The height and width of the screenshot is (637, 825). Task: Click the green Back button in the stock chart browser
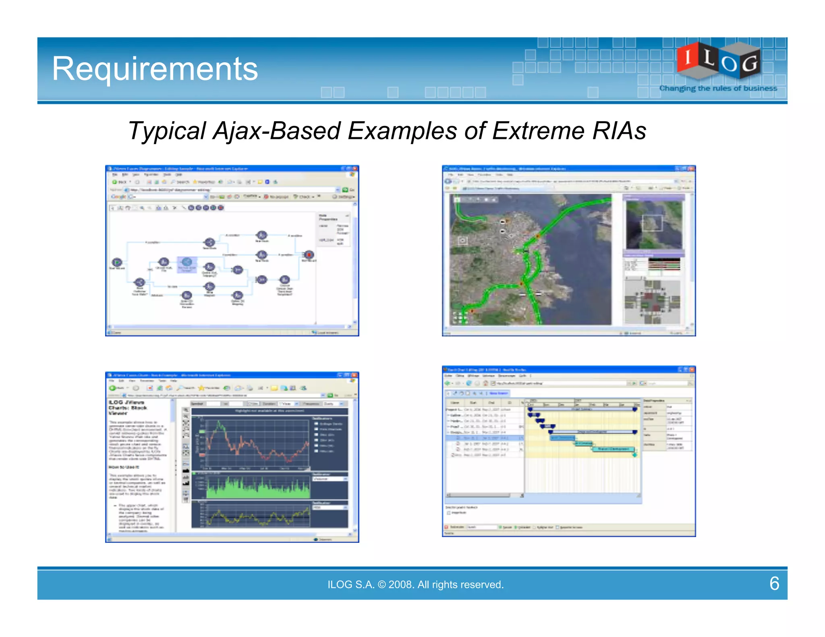coord(113,388)
